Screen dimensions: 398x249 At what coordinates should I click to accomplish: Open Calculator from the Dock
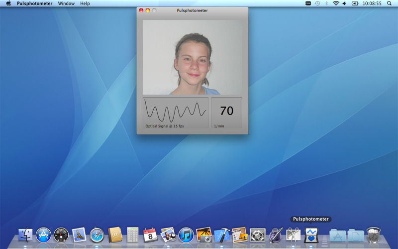click(x=132, y=235)
